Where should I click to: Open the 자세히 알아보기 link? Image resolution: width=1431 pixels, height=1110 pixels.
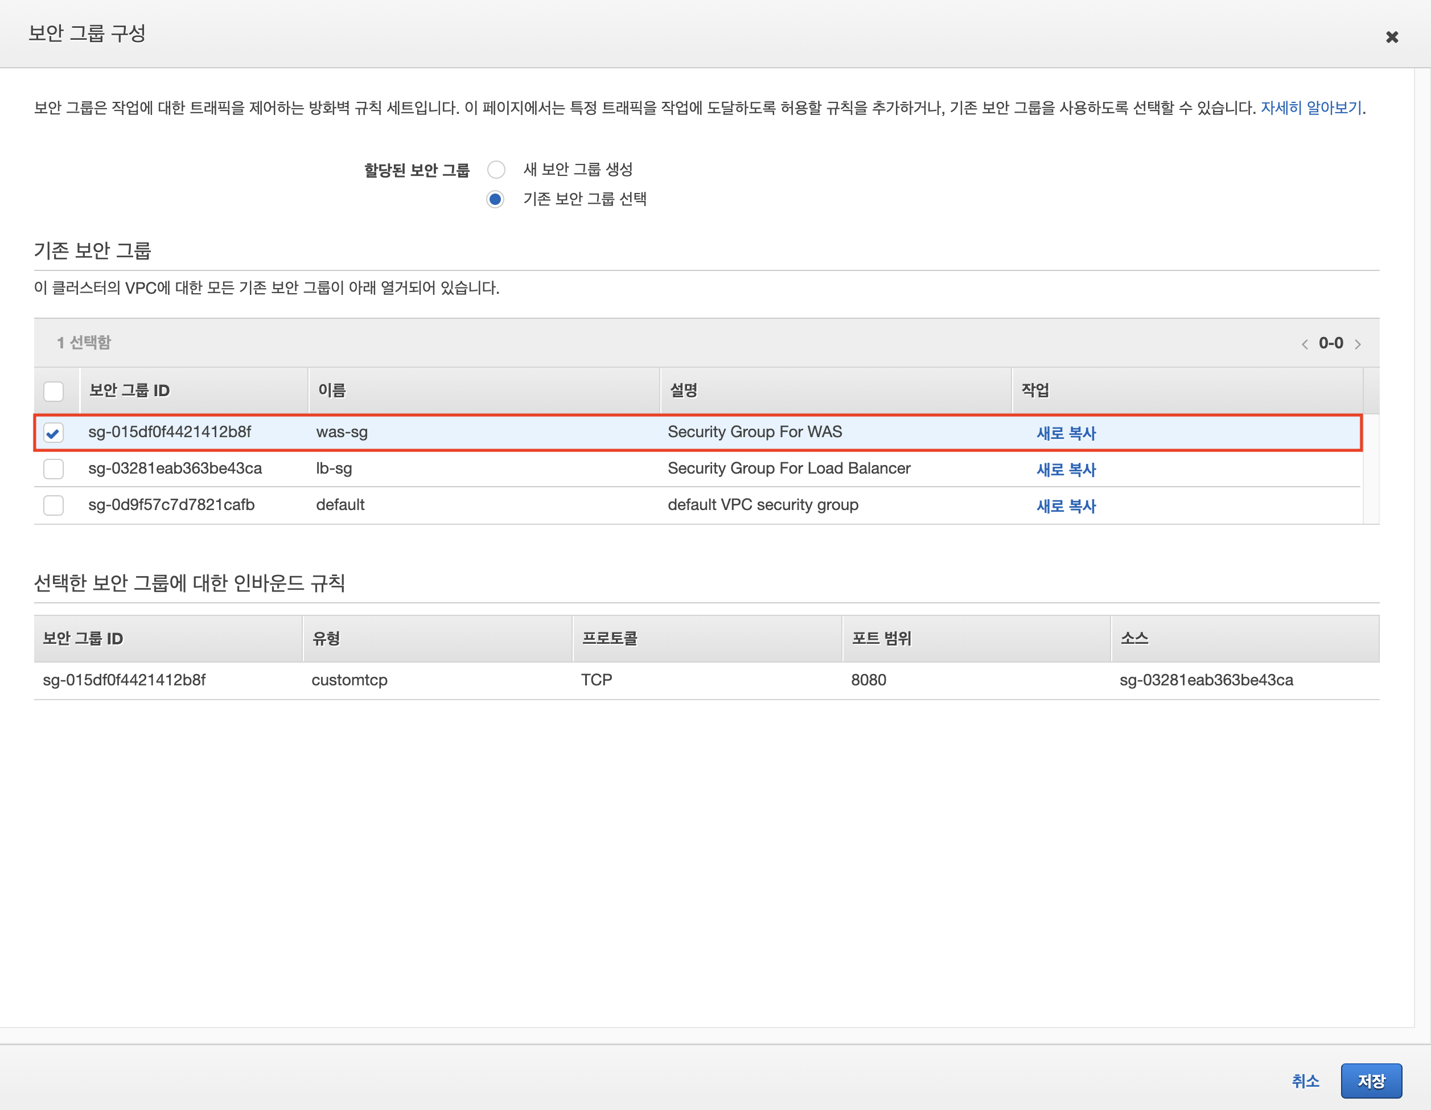tap(1310, 108)
